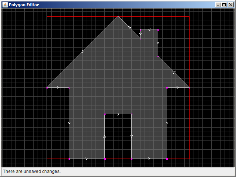Image resolution: width=236 pixels, height=177 pixels.
Task: Click the Java icon in the title bar
Action: (x=5, y=5)
